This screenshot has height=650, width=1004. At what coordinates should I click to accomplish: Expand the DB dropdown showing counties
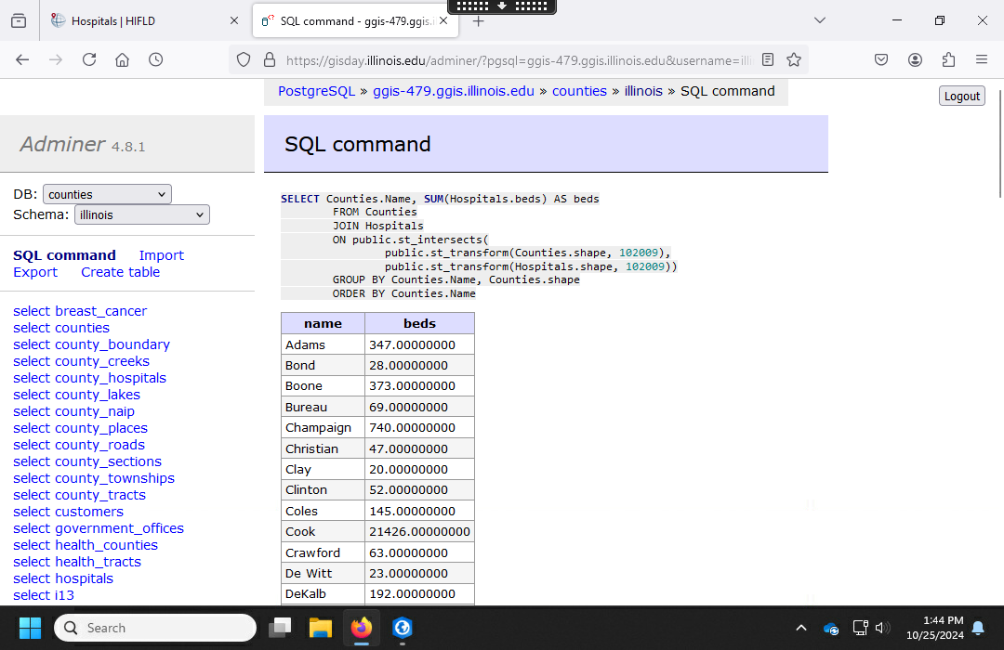click(x=107, y=194)
